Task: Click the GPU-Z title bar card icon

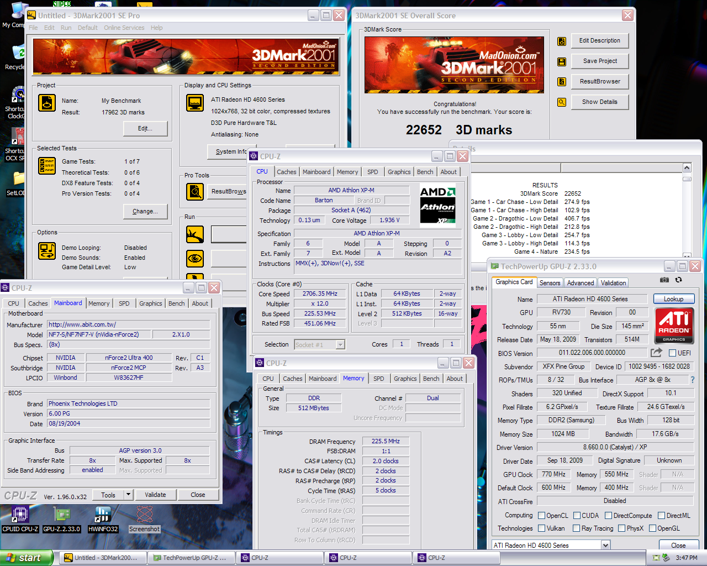Action: 495,266
